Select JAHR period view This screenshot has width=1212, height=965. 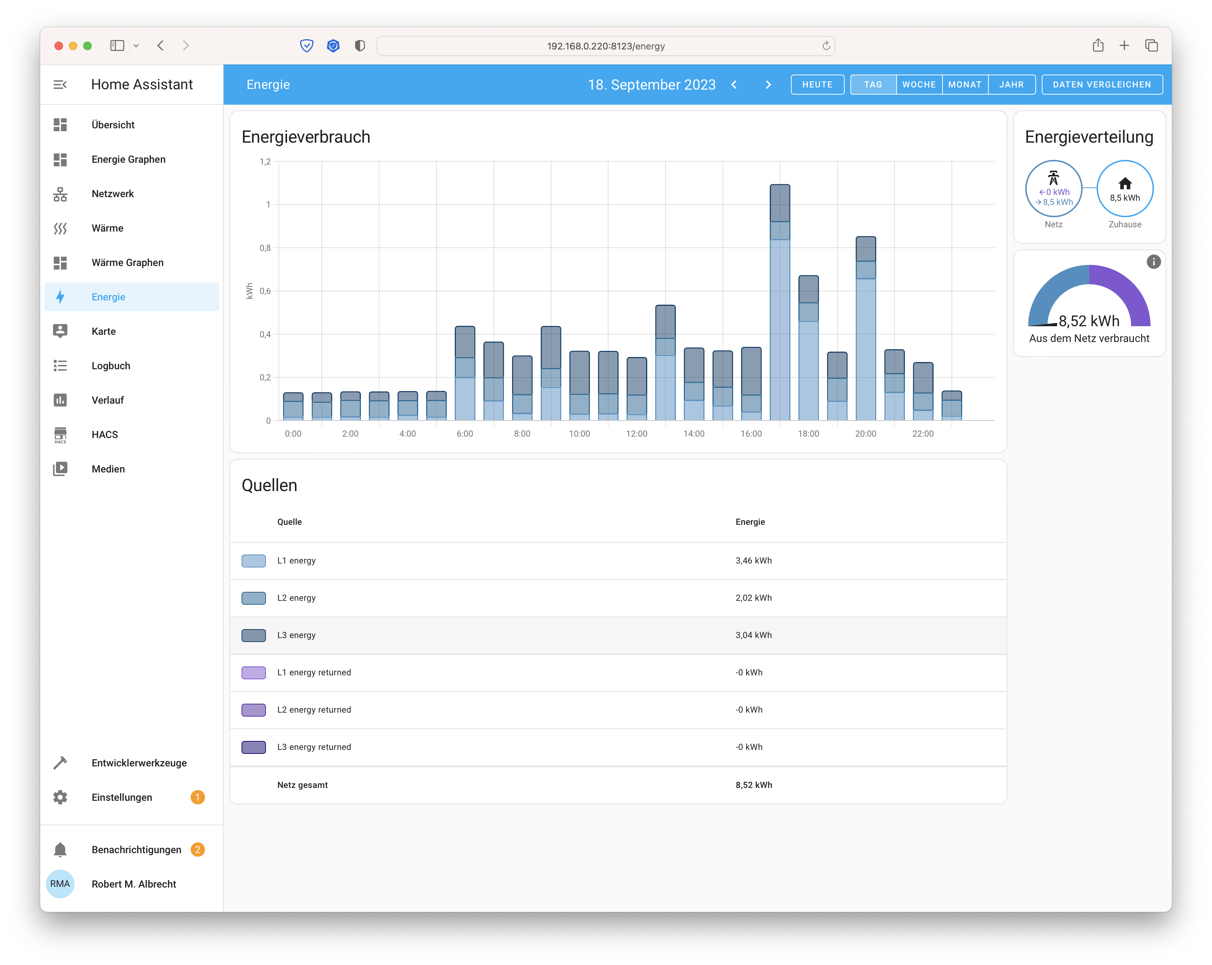(x=1011, y=84)
